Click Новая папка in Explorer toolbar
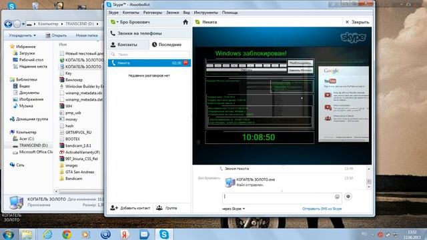The image size is (427, 240). (x=87, y=35)
